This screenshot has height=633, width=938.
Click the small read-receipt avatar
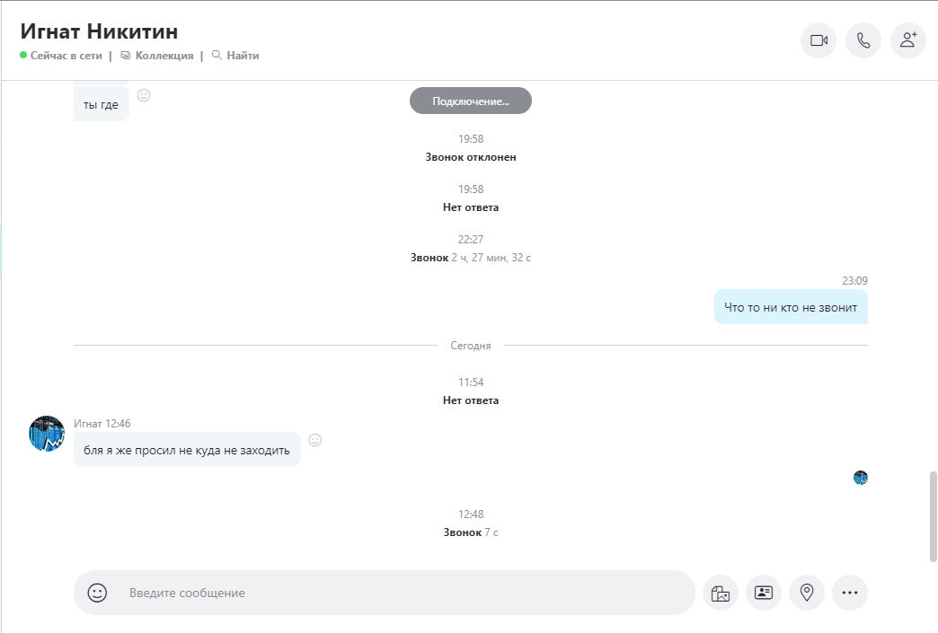[860, 478]
